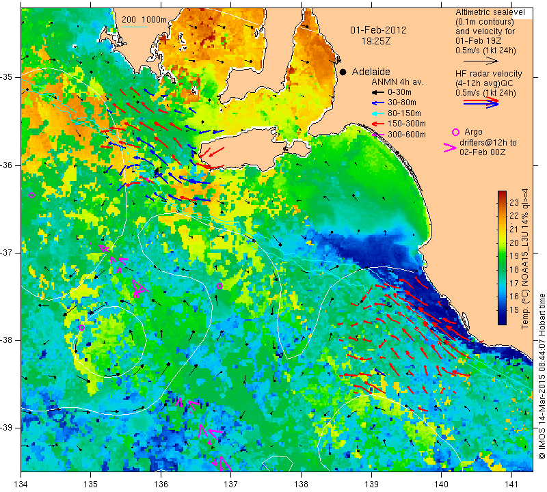Click the 'drifters@12h to' legend text

point(488,143)
